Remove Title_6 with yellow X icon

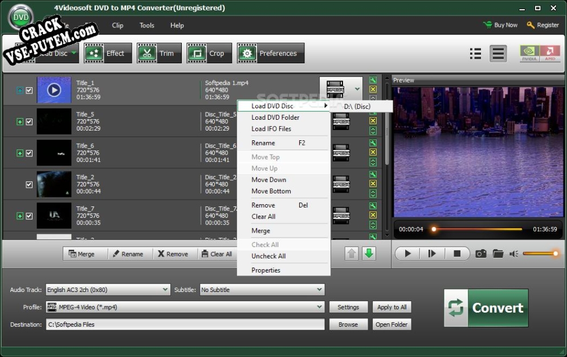pos(373,152)
